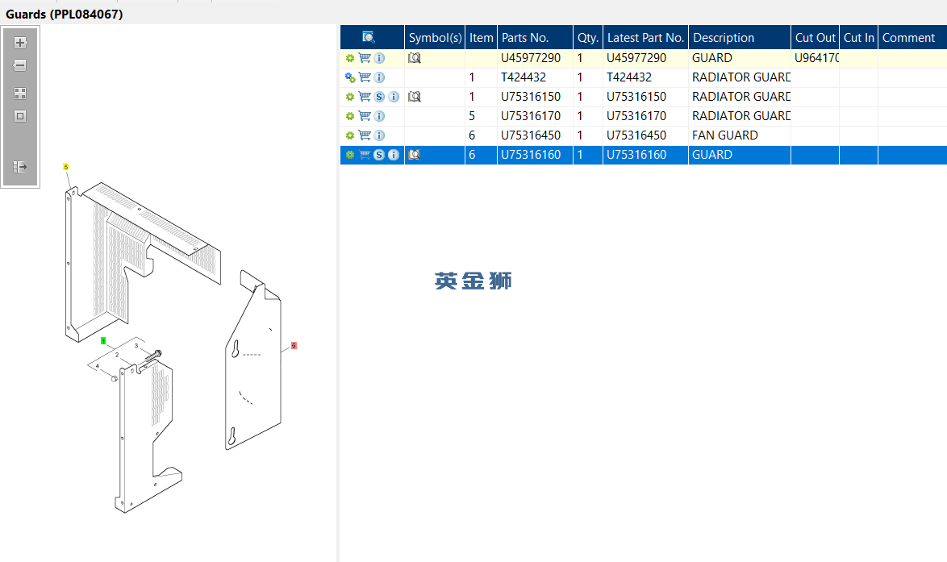Click the S supersession icon for U75316150
This screenshot has width=947, height=562.
379,97
